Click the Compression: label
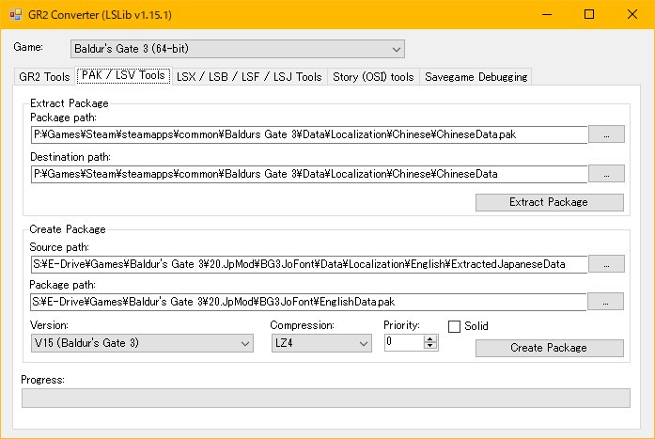 [x=302, y=325]
